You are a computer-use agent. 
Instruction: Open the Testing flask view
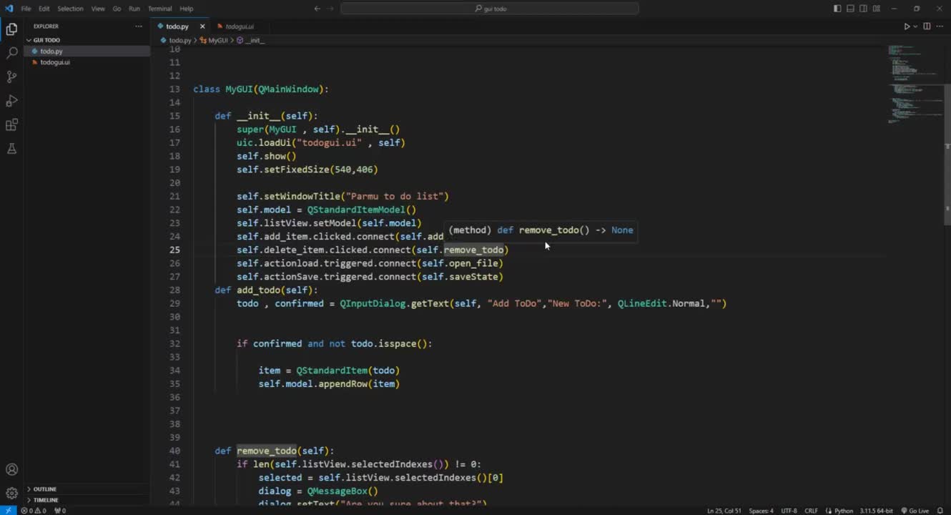11,149
